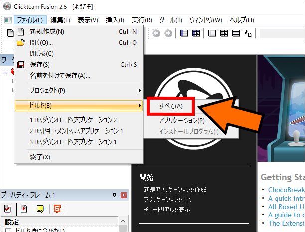This screenshot has height=232, width=305.
Task: Click the Back navigation arrow icon
Action: tap(156, 33)
